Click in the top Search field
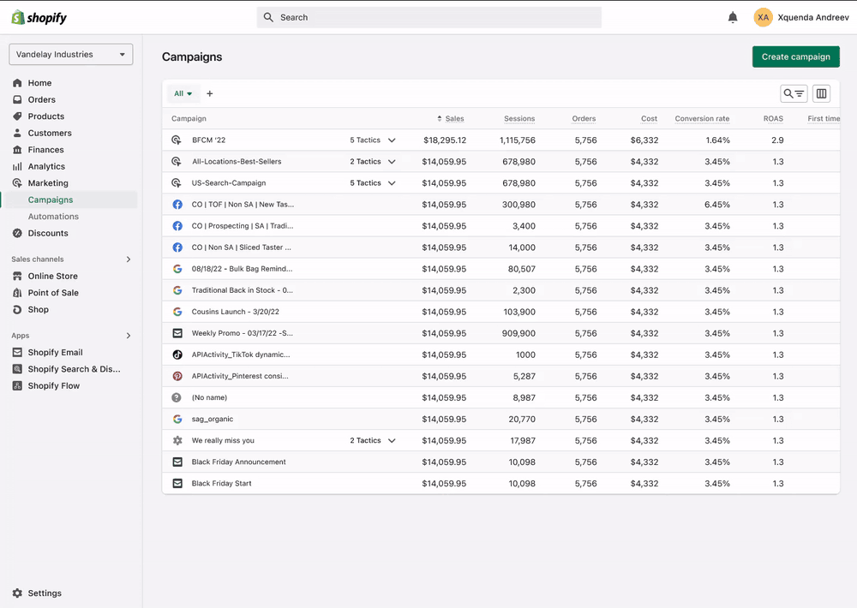The image size is (857, 608). pos(429,17)
